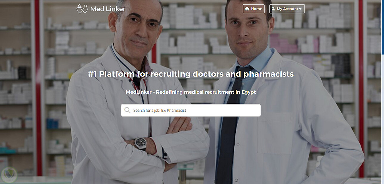Click the Med Linker two-people logo icon

pos(82,9)
